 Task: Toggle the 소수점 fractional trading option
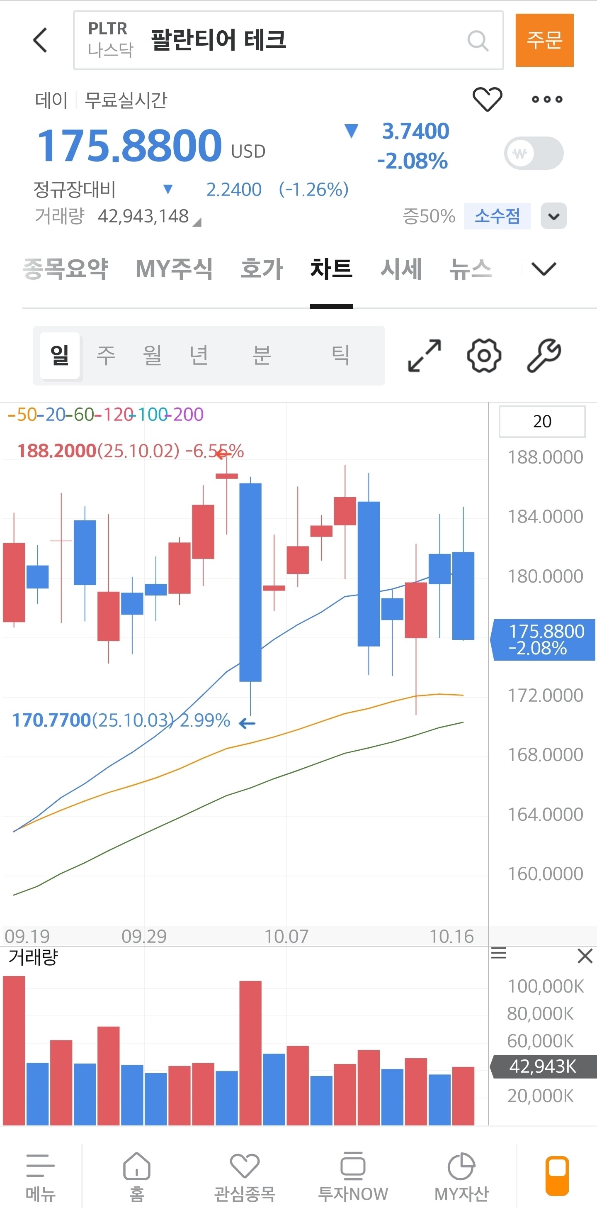click(497, 216)
